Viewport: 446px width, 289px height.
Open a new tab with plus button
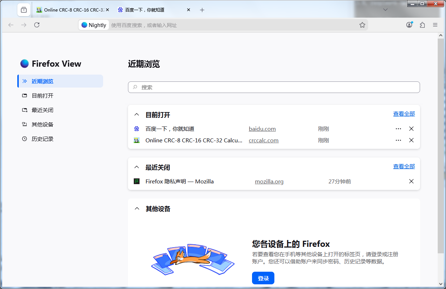click(x=202, y=10)
